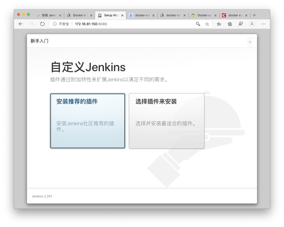Switch to docker exec tab with red C icon
The width and height of the screenshot is (284, 227).
pos(234,15)
